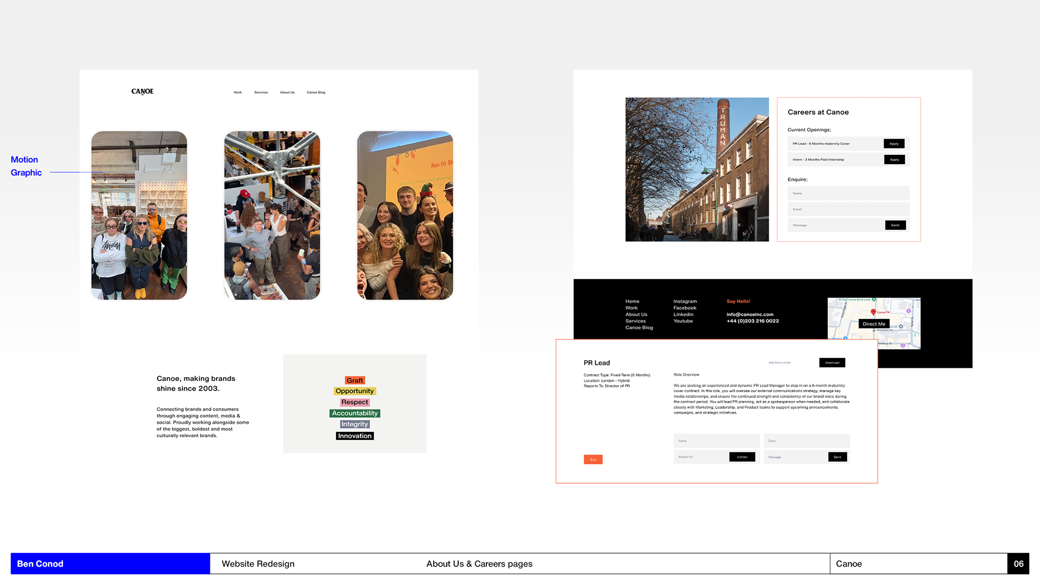Download the PR Lead job description
This screenshot has height=585, width=1040.
coord(832,363)
